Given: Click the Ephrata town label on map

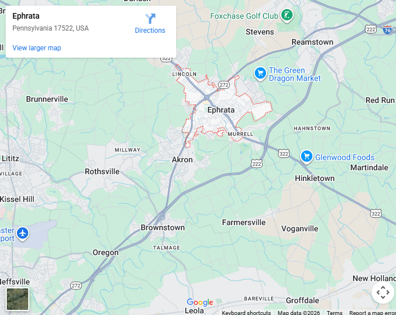Looking at the screenshot, I should pyautogui.click(x=221, y=110).
